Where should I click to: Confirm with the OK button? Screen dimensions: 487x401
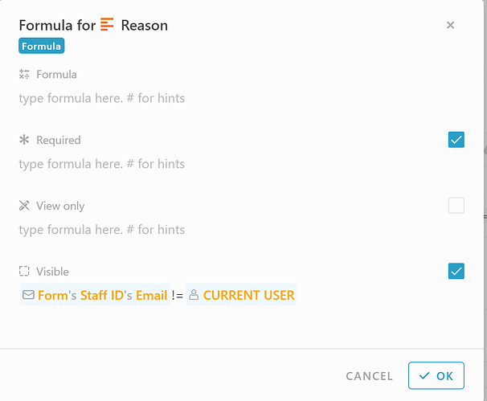[x=436, y=375]
